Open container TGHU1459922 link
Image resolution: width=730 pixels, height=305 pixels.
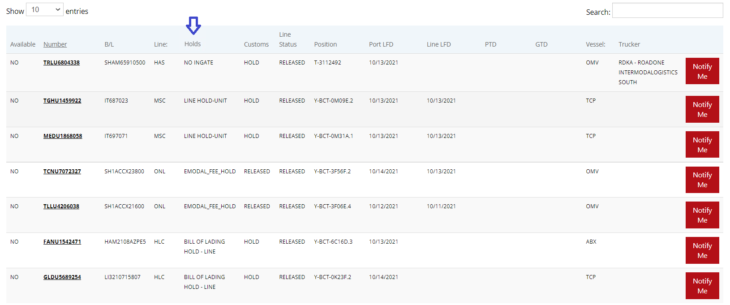[x=62, y=101]
